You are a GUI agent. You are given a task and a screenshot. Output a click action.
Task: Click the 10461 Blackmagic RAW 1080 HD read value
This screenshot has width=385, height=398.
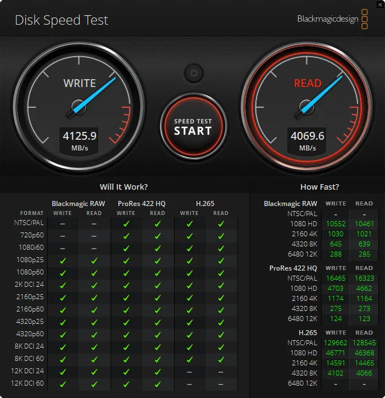coord(364,224)
